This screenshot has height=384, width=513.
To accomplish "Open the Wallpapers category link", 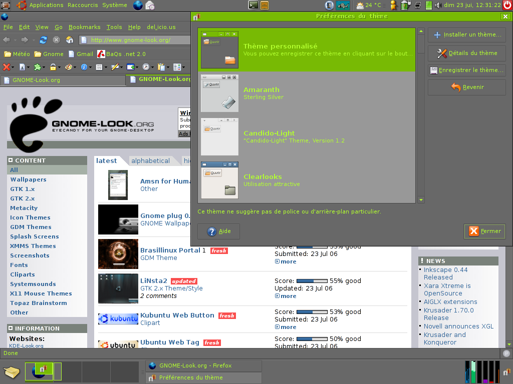I will [x=29, y=179].
